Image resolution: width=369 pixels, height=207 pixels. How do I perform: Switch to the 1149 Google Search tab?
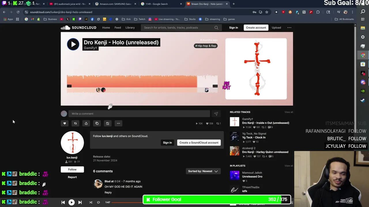point(161,4)
